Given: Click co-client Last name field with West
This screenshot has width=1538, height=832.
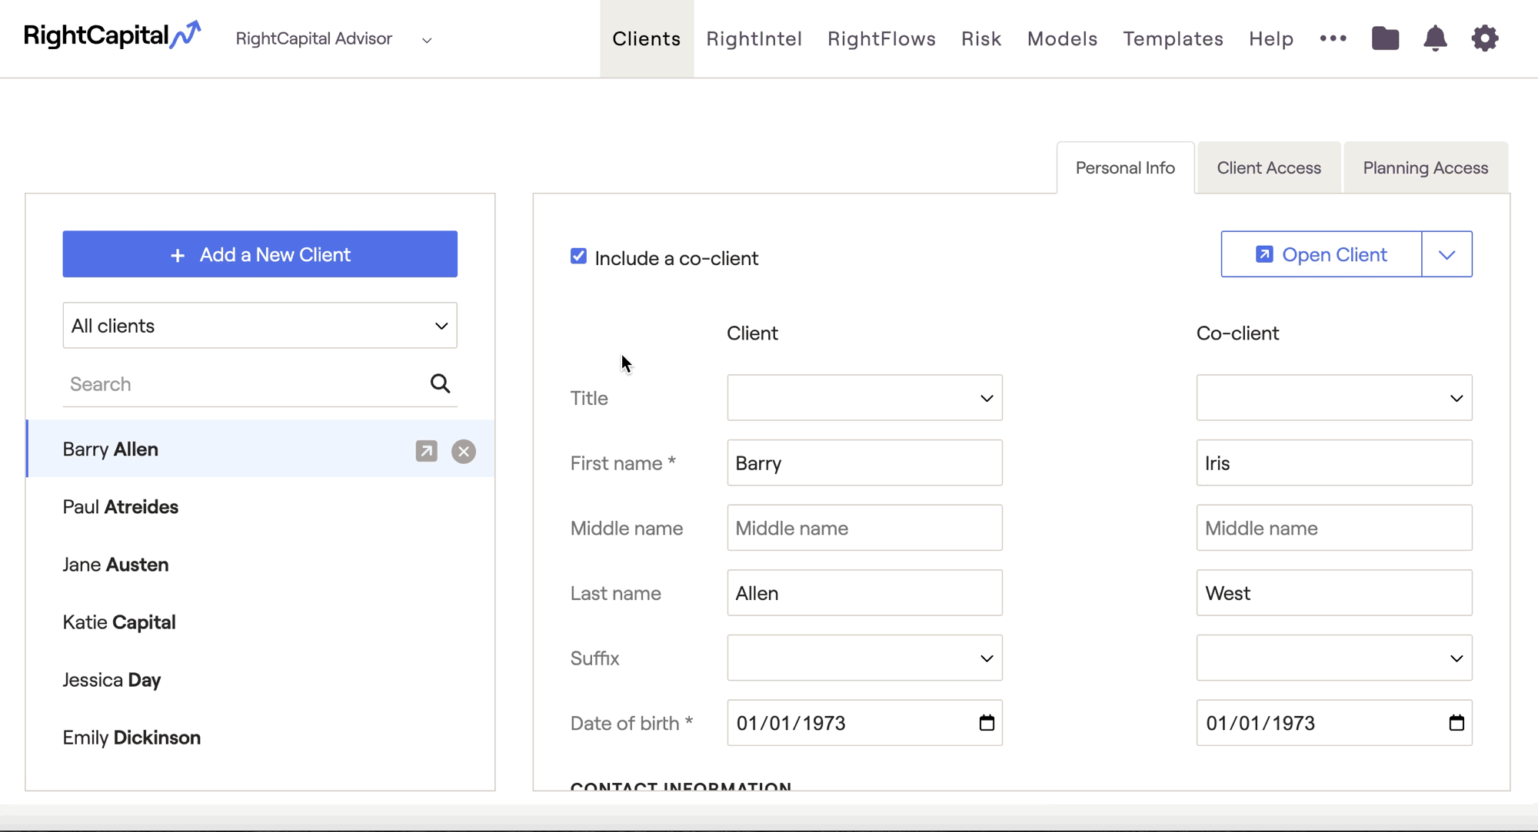Looking at the screenshot, I should pos(1334,593).
